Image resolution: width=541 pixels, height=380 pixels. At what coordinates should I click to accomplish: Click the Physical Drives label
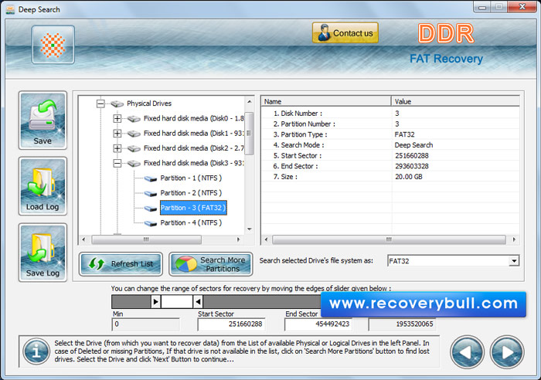click(149, 103)
